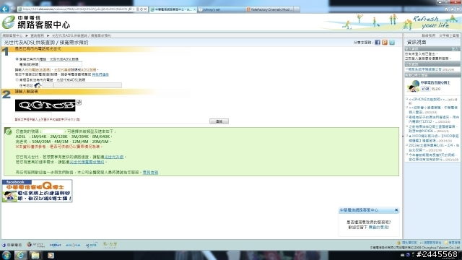
Task: Click the search magnifier in address bar
Action: coord(130,9)
